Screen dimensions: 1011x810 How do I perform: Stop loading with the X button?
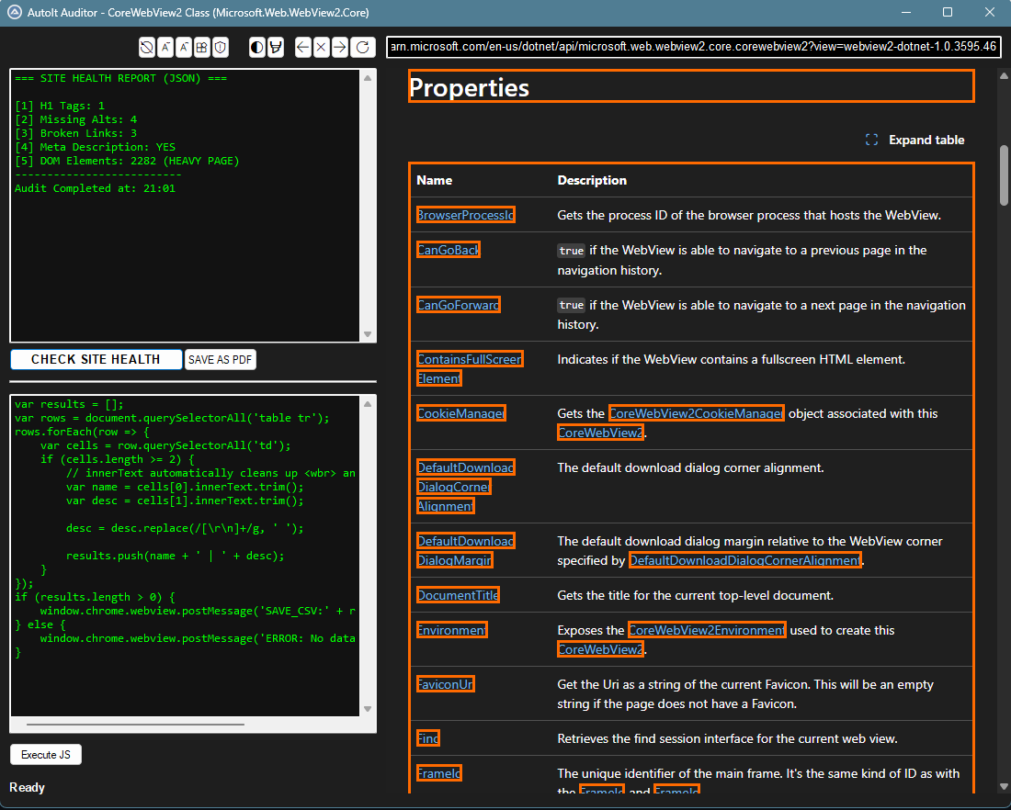322,48
